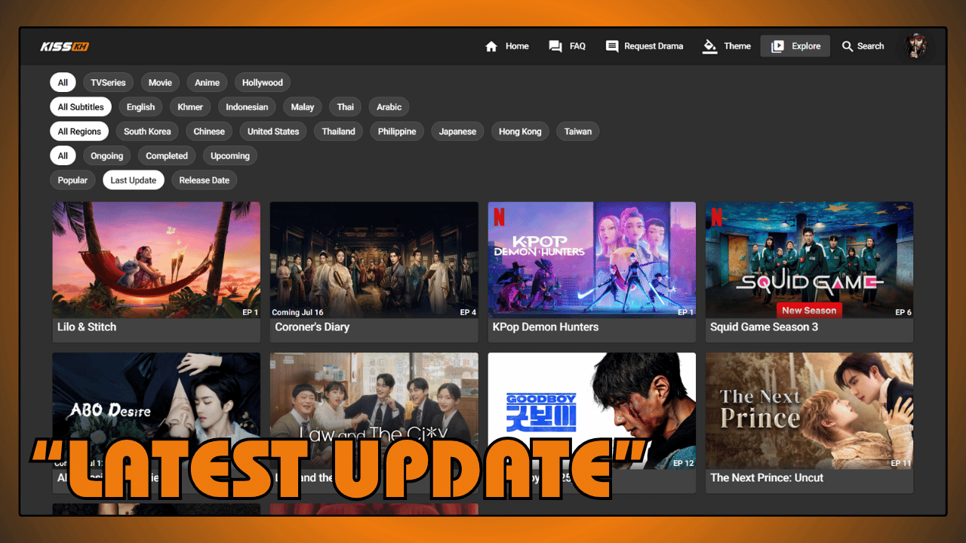Filter by Ongoing status
The image size is (966, 543).
[107, 156]
